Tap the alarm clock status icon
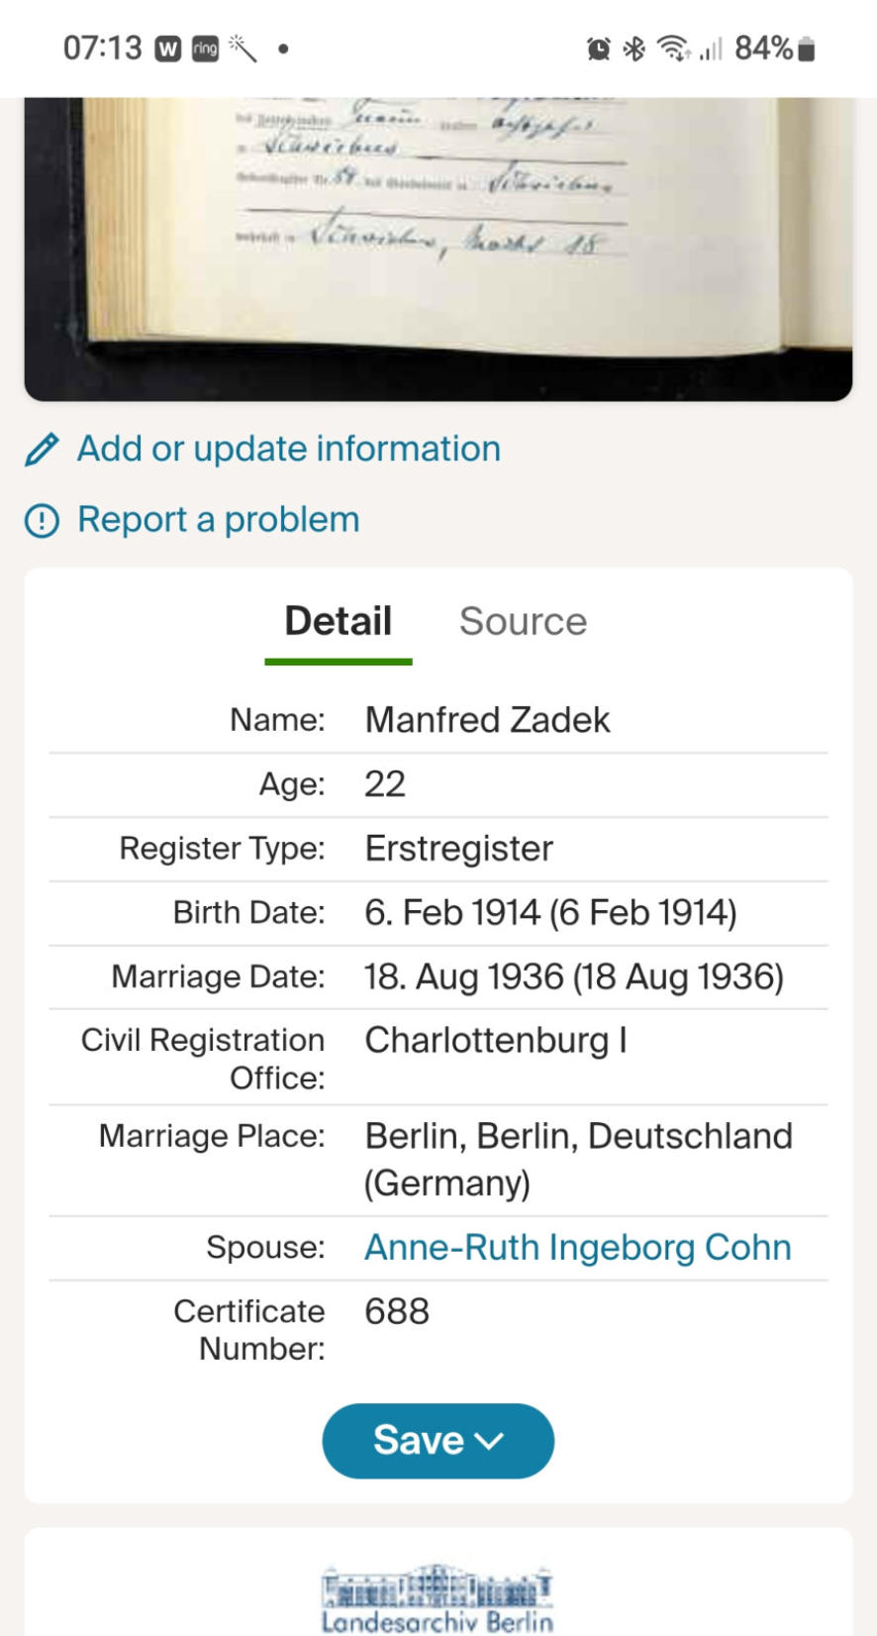This screenshot has width=877, height=1636. pos(599,49)
